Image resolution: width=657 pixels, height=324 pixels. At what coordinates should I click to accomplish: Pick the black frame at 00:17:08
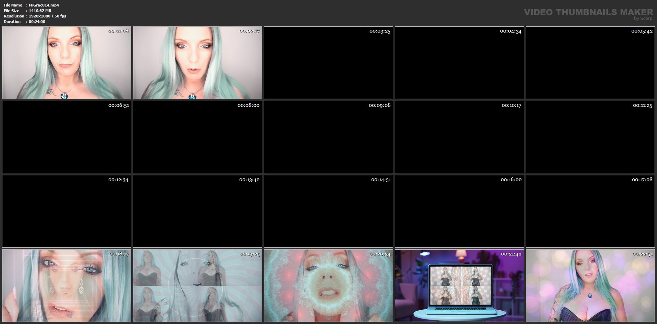pos(590,211)
